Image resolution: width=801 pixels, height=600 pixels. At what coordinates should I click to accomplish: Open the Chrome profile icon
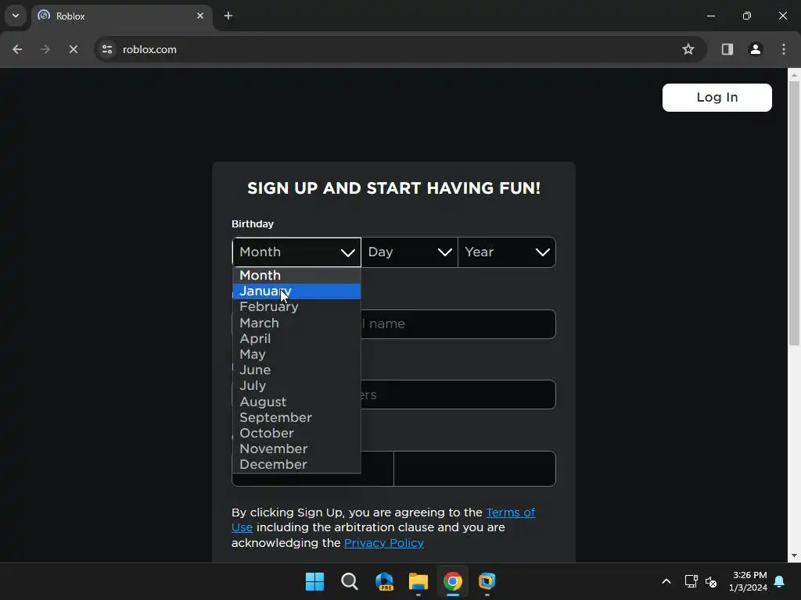click(x=755, y=49)
